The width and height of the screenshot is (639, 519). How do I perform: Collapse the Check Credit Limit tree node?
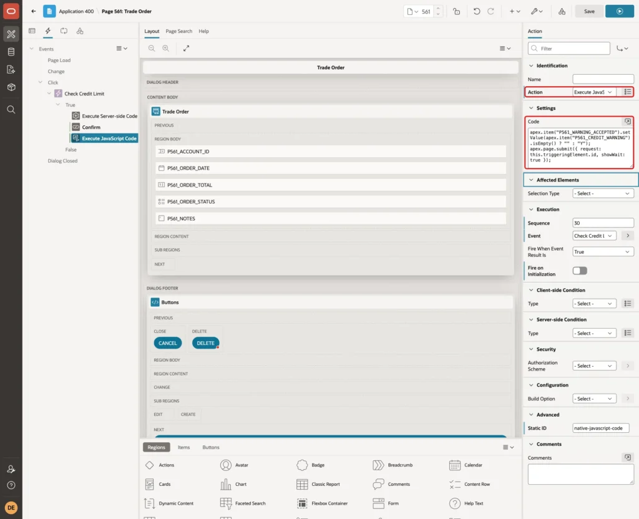(49, 94)
